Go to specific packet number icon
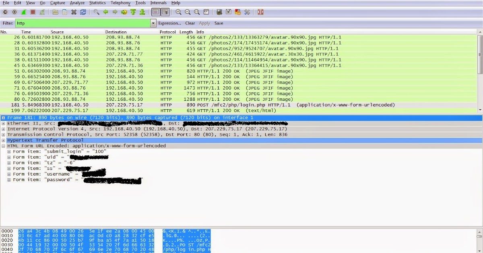Viewport: 483px width, 253px height. (124, 12)
